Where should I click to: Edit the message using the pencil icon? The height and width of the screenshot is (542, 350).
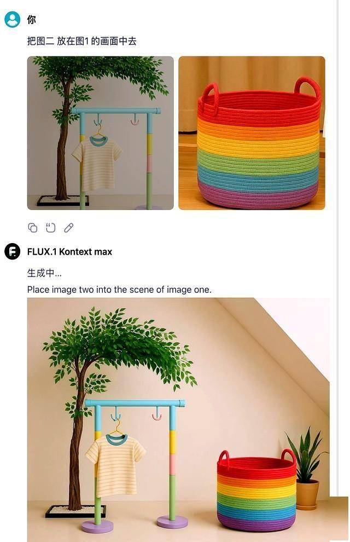point(69,228)
